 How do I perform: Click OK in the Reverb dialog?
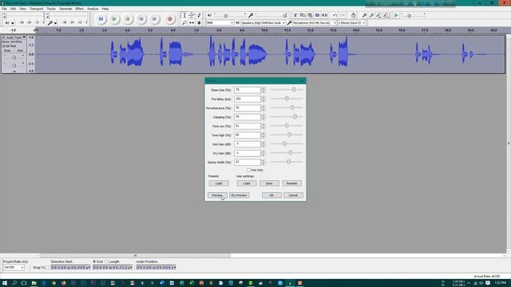click(271, 195)
